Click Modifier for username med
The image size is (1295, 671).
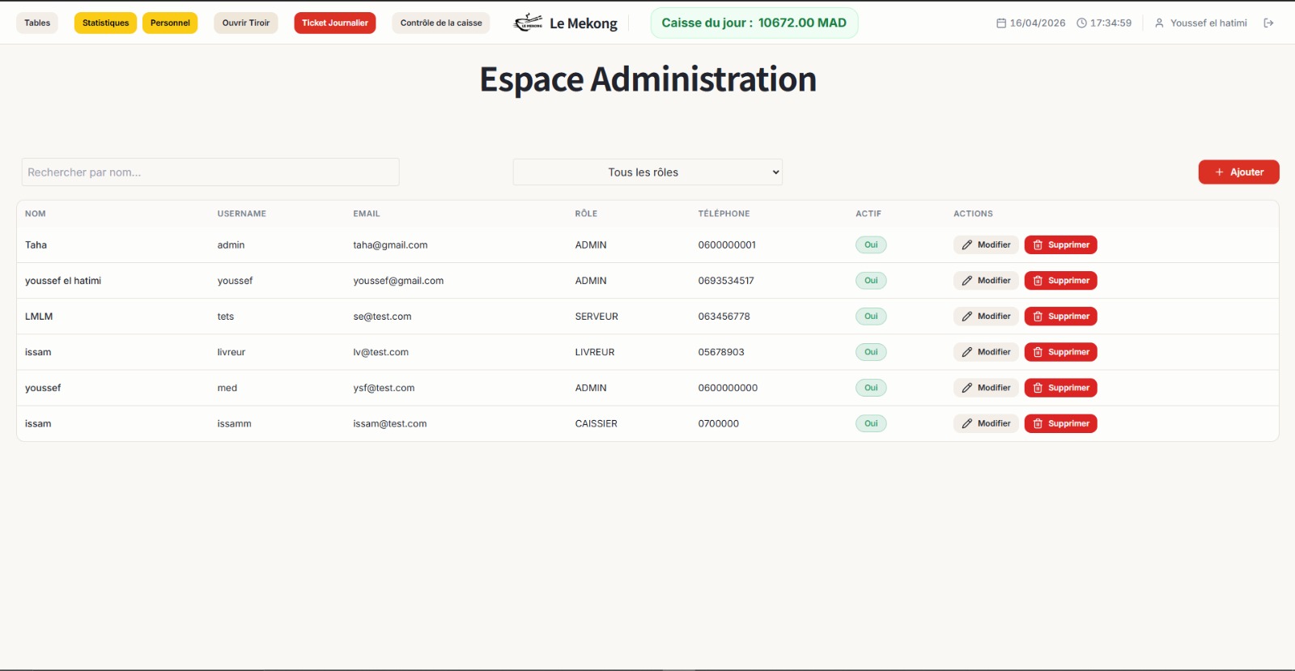click(986, 388)
